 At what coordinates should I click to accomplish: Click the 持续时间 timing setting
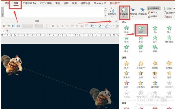pos(169,13)
